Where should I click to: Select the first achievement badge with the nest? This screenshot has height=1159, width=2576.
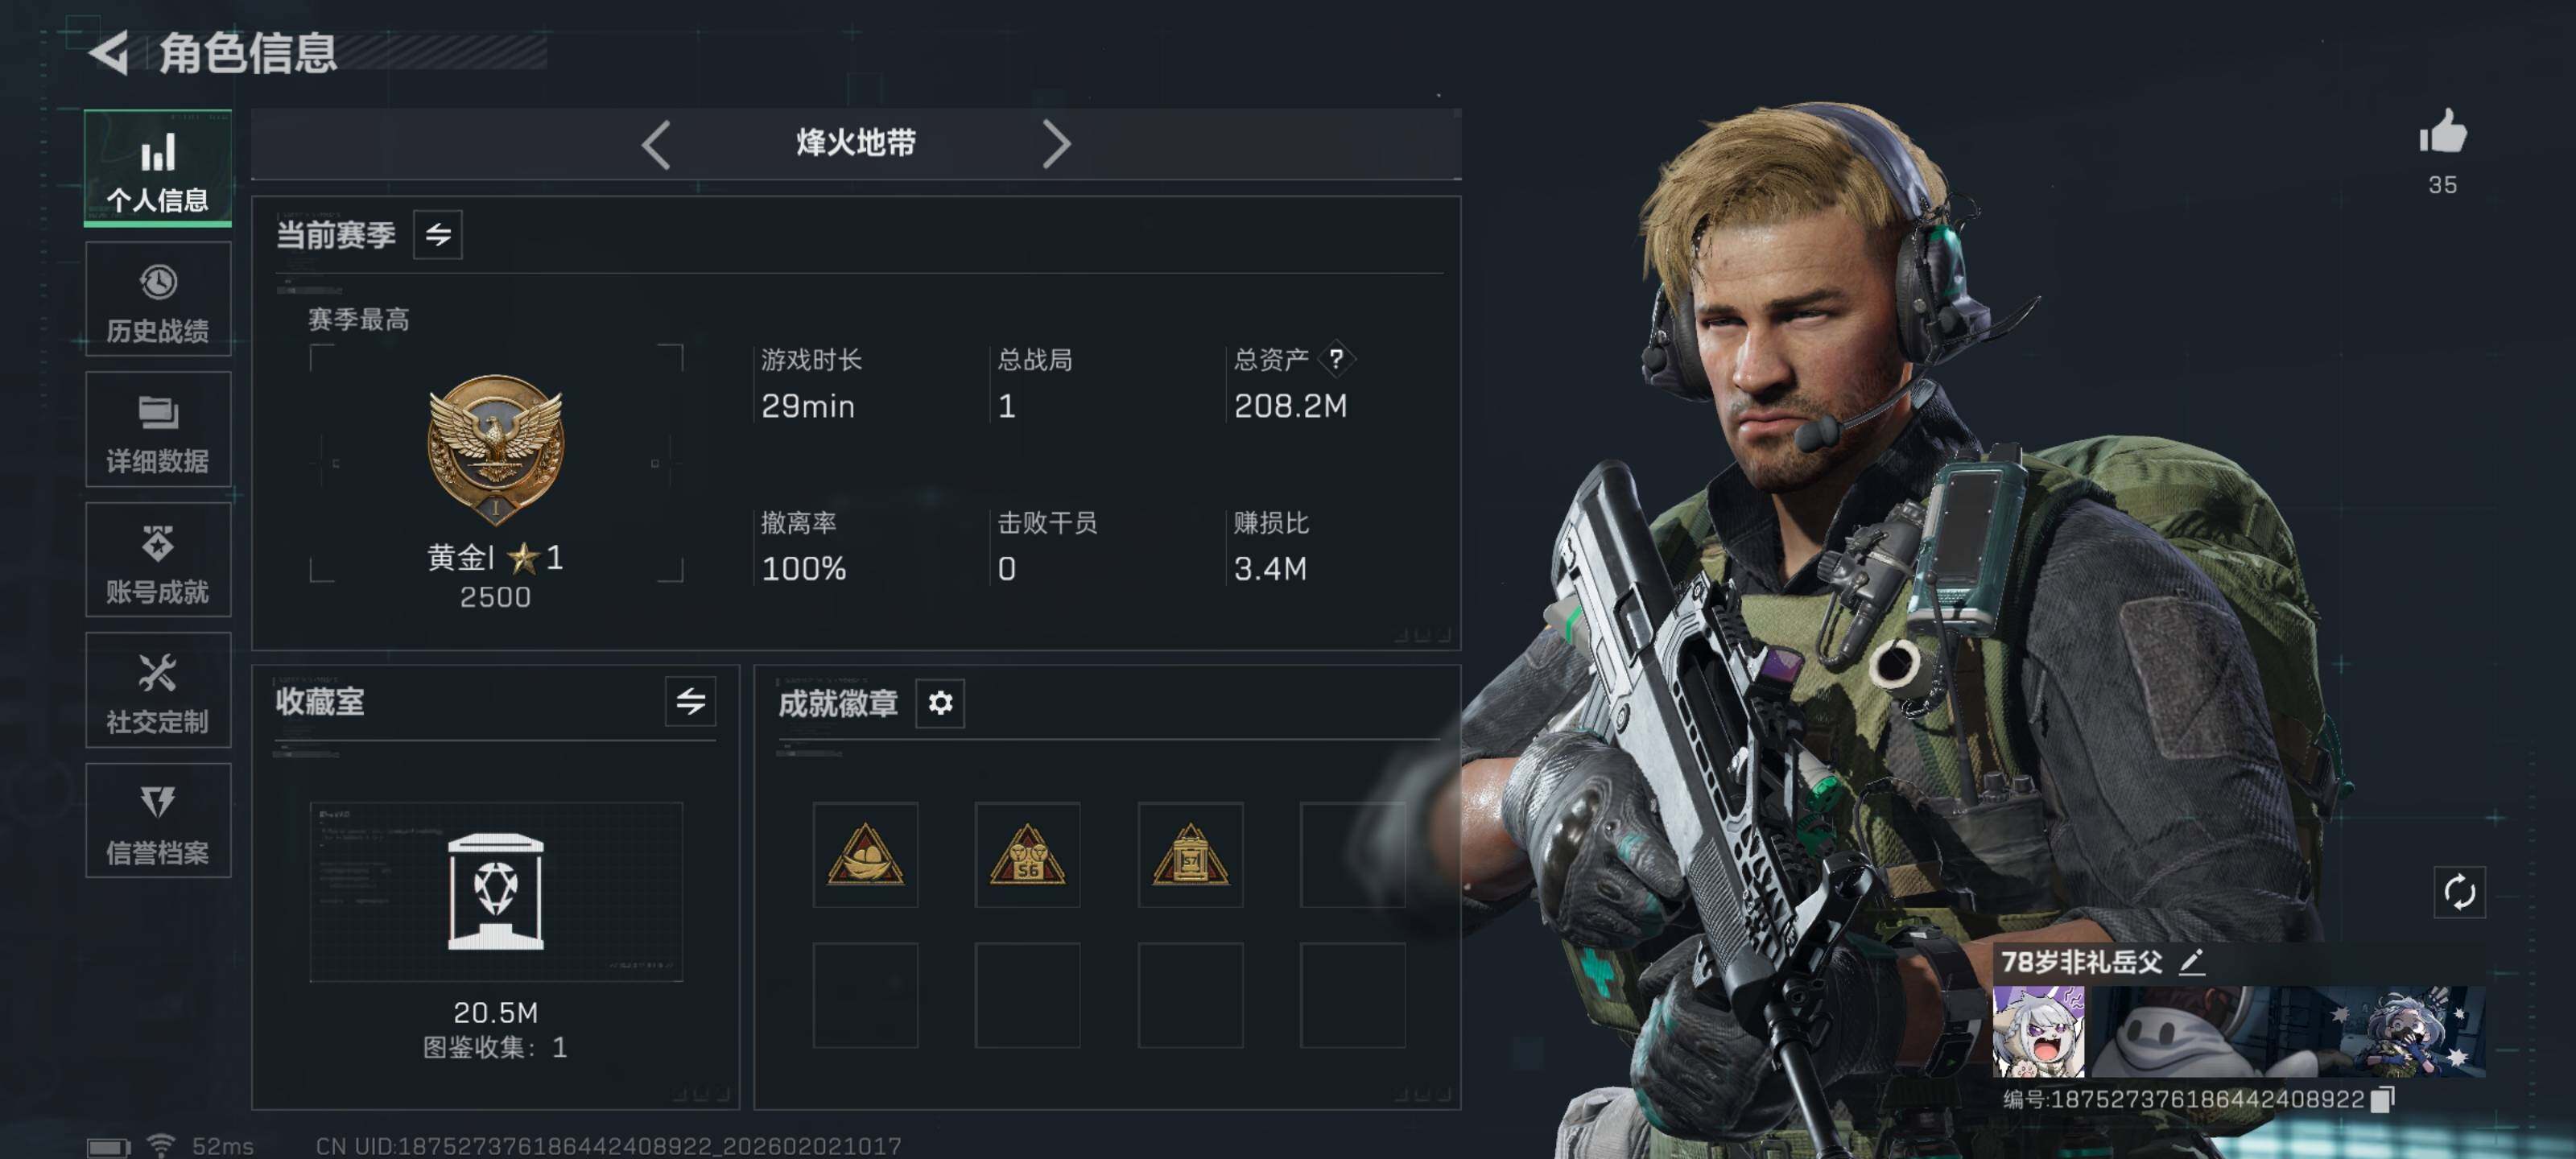[x=865, y=855]
